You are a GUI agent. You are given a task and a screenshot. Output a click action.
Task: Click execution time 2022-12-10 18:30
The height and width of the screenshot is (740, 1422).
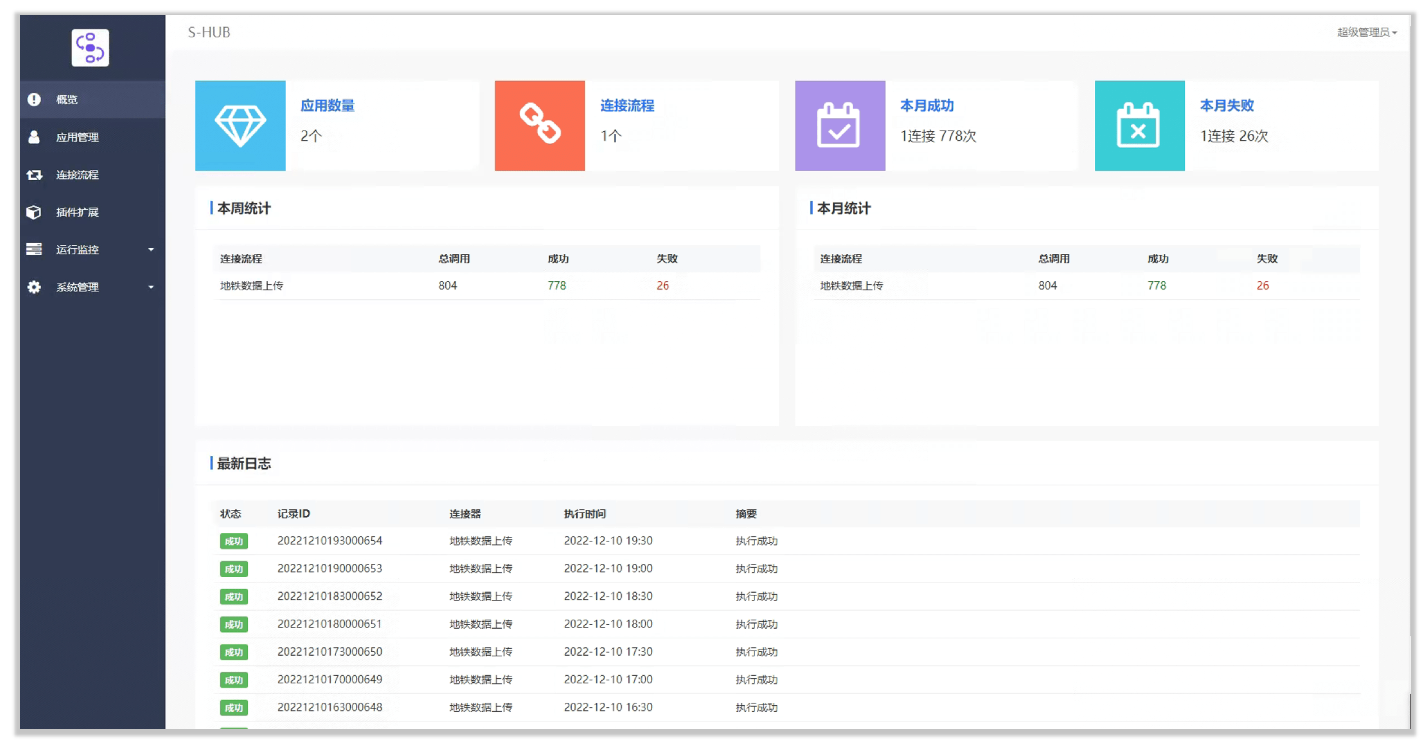(x=608, y=596)
